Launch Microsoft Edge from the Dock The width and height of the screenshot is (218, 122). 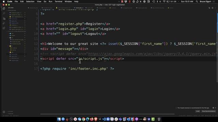pos(88,119)
